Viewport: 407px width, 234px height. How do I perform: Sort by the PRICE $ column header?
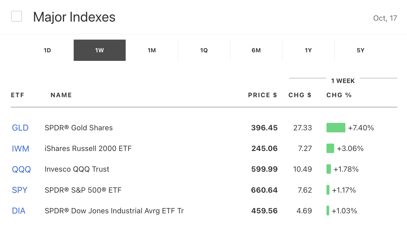click(262, 95)
